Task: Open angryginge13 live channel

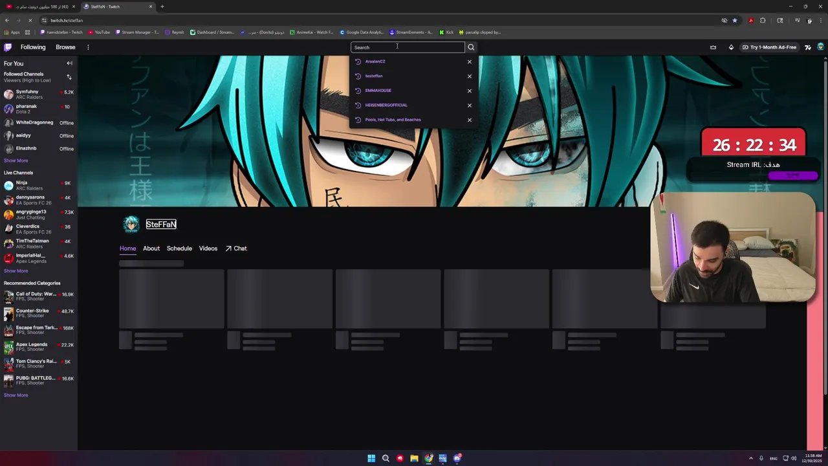Action: pyautogui.click(x=39, y=214)
